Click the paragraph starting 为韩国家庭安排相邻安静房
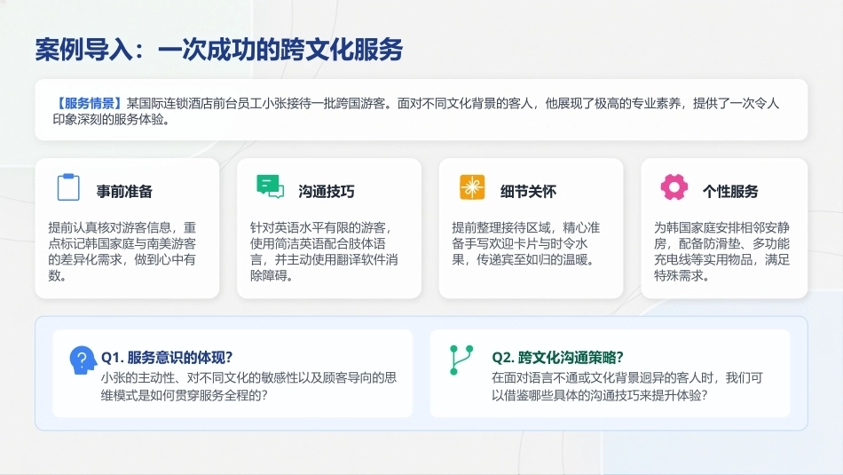 tap(721, 251)
